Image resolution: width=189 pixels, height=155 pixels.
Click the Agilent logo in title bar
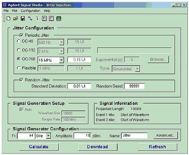tap(5, 5)
